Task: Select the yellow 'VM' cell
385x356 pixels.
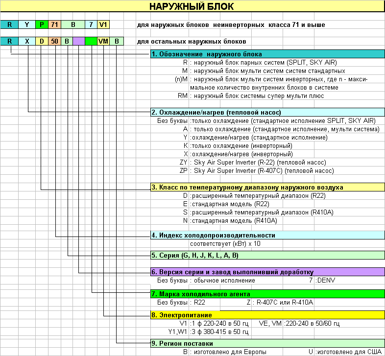Action: (103, 41)
